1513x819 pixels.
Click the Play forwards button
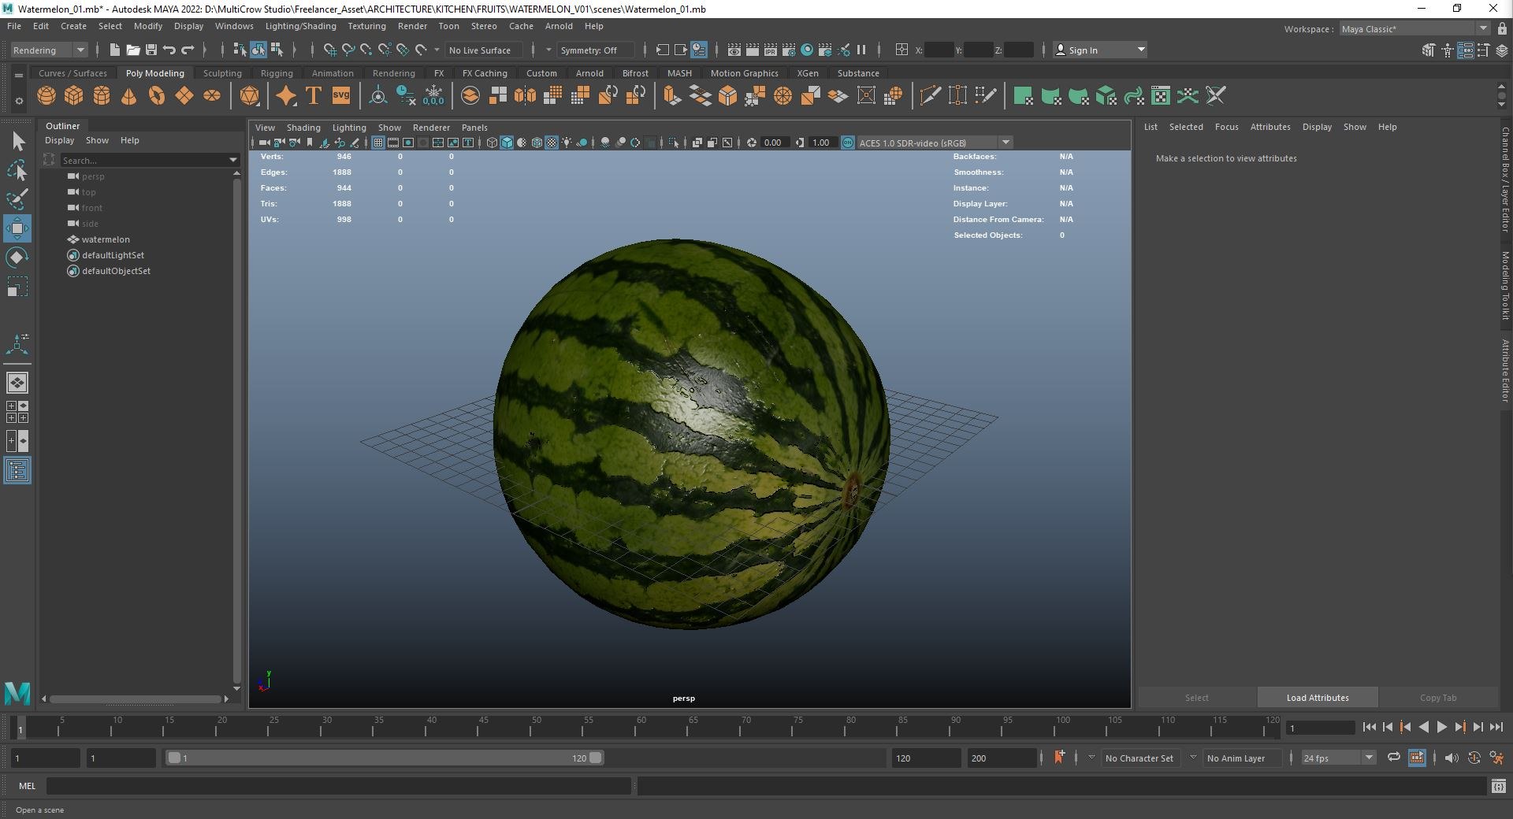pos(1441,728)
